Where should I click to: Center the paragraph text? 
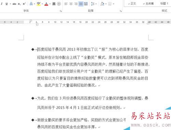pos(71,4)
